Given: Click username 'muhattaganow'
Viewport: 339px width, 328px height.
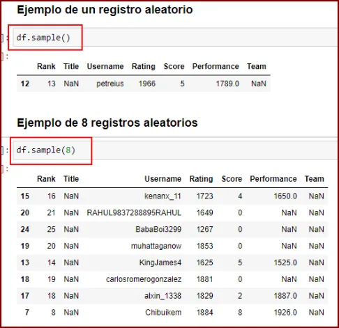Looking at the screenshot, I should [156, 246].
